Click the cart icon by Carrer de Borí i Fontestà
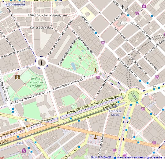Screen dimensions: 165x159 click(98, 77)
